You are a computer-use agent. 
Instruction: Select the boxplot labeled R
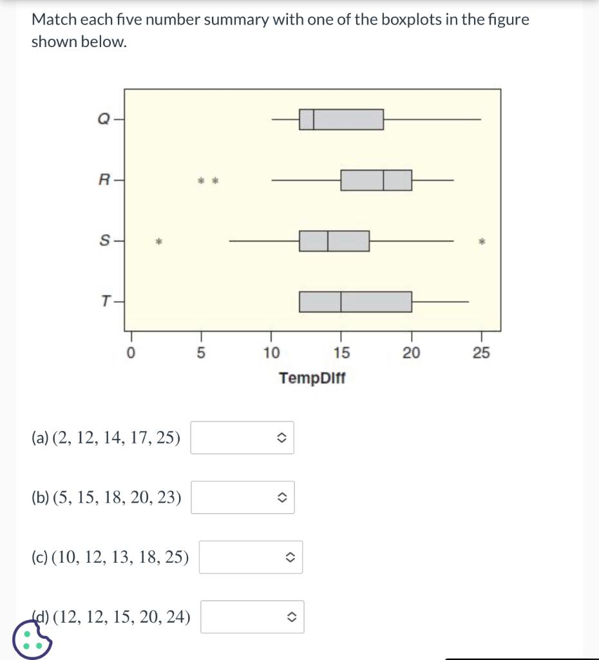pyautogui.click(x=377, y=180)
